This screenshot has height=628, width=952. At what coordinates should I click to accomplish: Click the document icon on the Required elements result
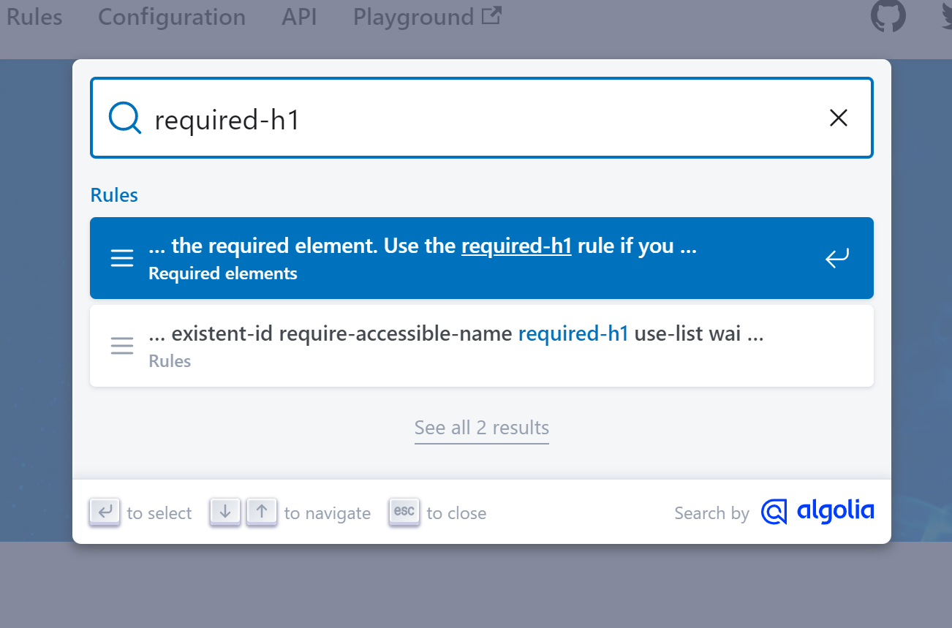(x=121, y=258)
